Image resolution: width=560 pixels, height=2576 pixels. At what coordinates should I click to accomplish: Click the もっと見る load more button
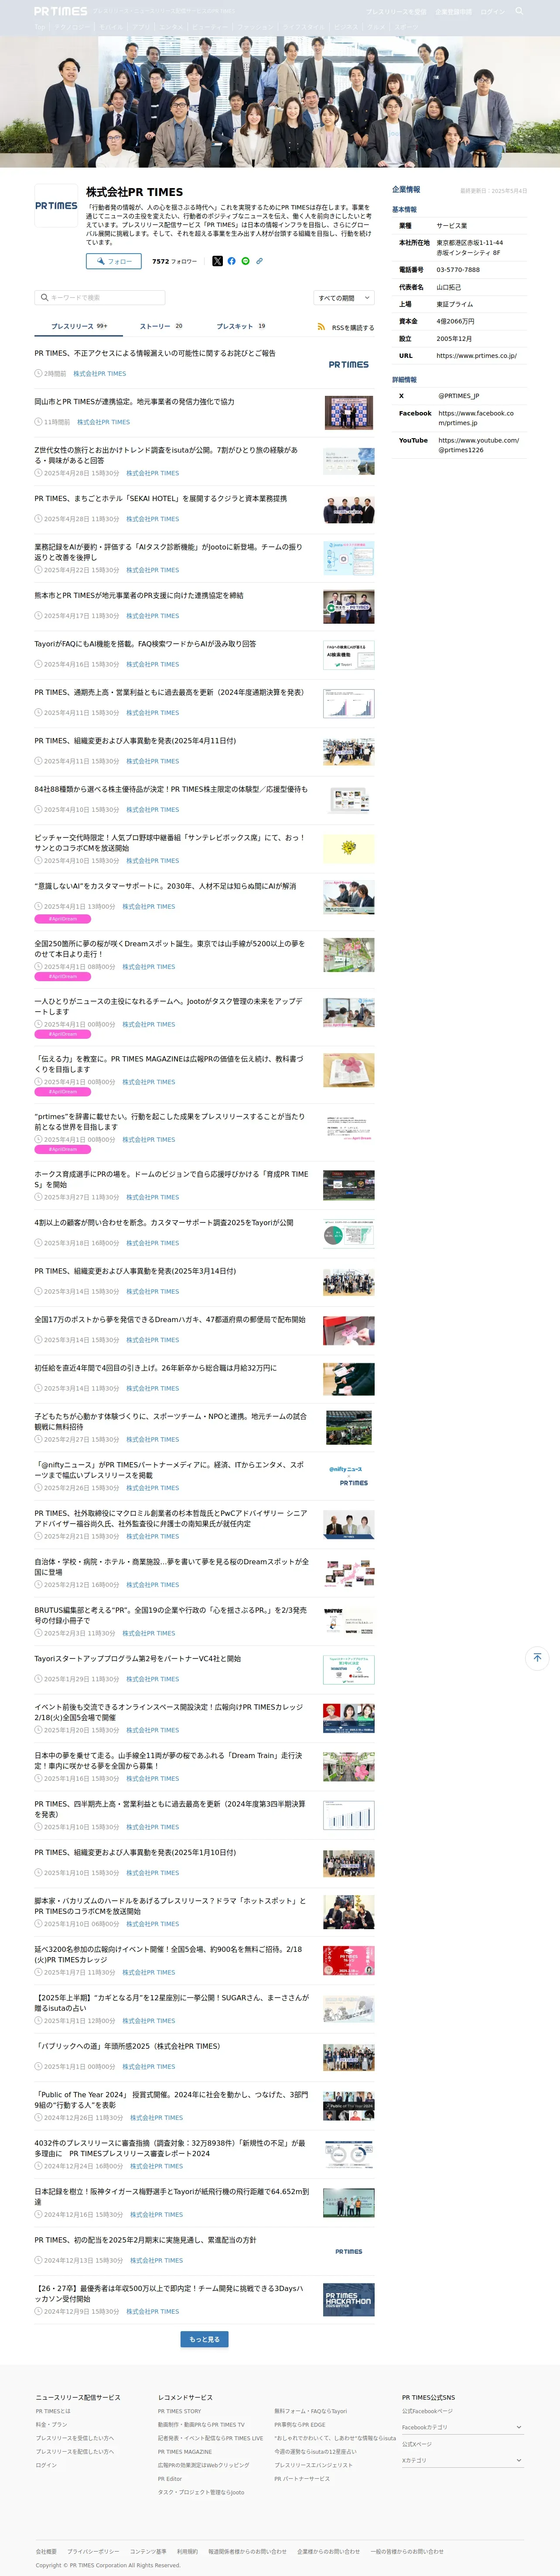(205, 2339)
